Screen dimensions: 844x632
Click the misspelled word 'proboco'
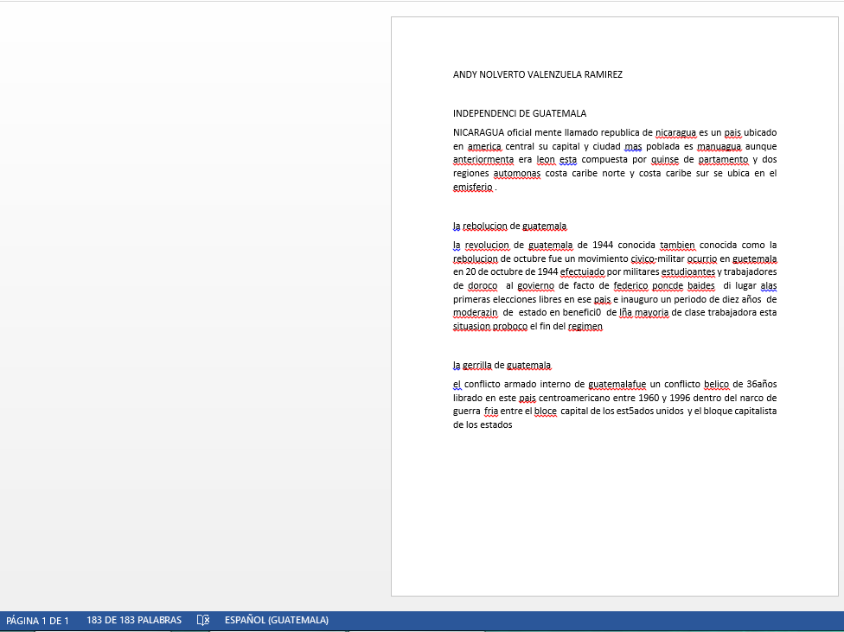509,326
